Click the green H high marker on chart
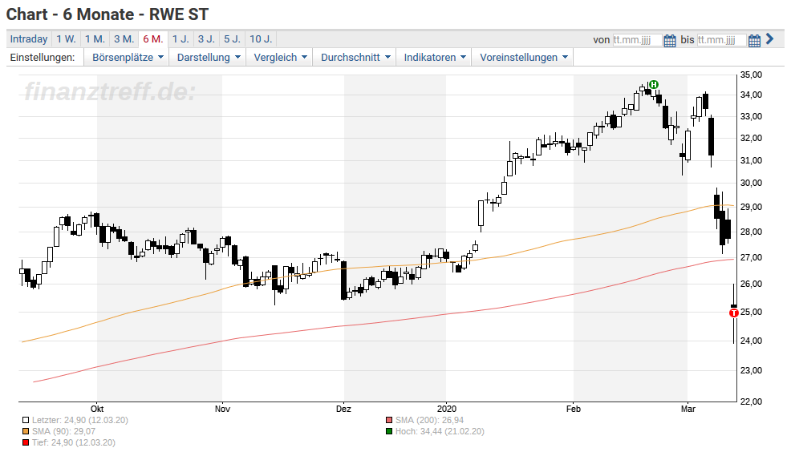 [654, 84]
